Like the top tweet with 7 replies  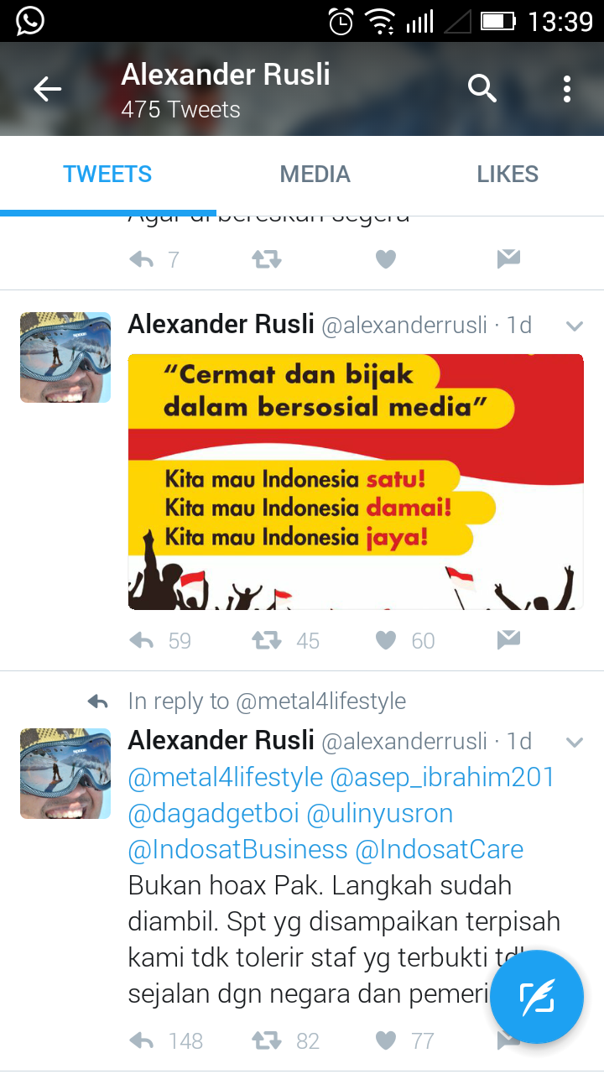pos(386,260)
